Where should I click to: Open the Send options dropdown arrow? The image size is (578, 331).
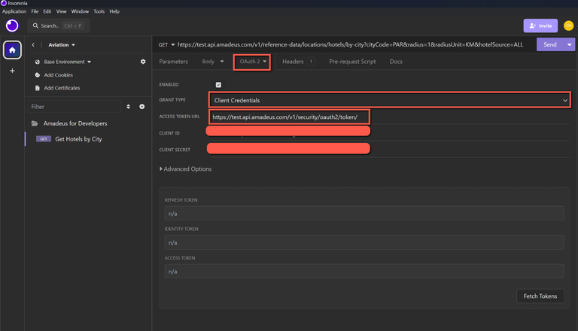(570, 45)
